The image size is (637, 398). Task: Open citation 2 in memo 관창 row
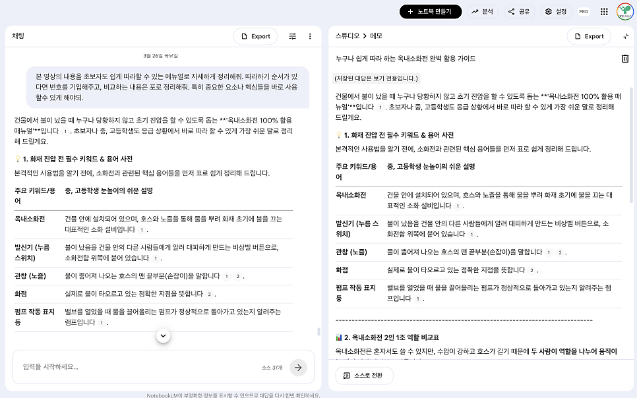click(x=561, y=252)
